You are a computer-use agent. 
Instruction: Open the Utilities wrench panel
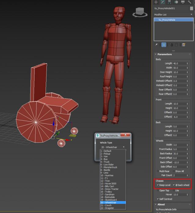click(x=190, y=2)
